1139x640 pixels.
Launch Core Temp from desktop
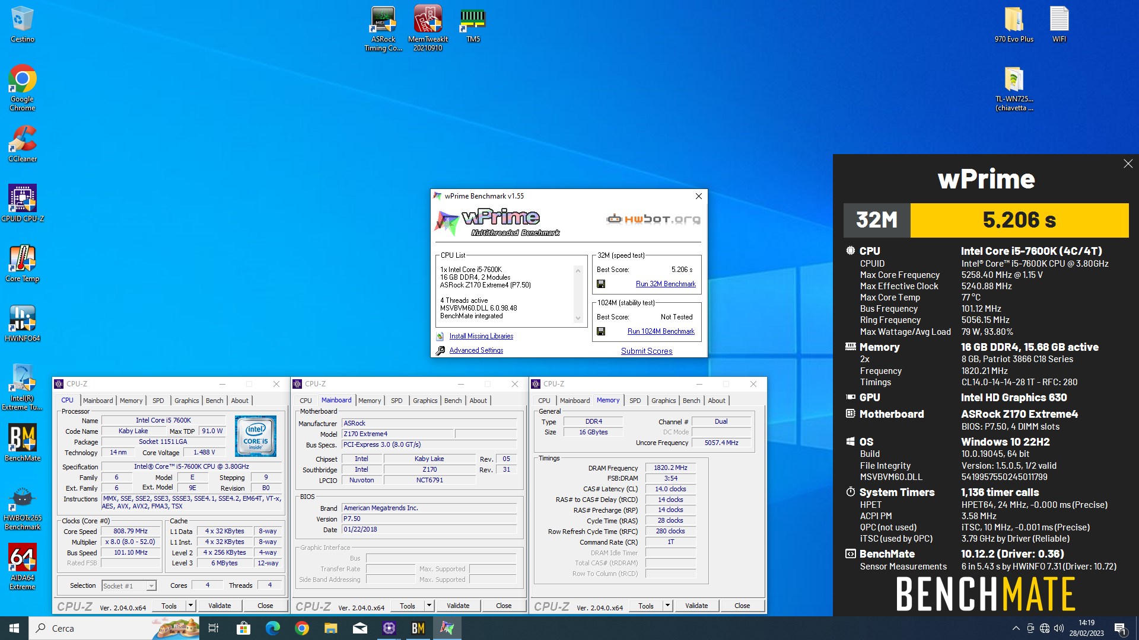coord(23,263)
